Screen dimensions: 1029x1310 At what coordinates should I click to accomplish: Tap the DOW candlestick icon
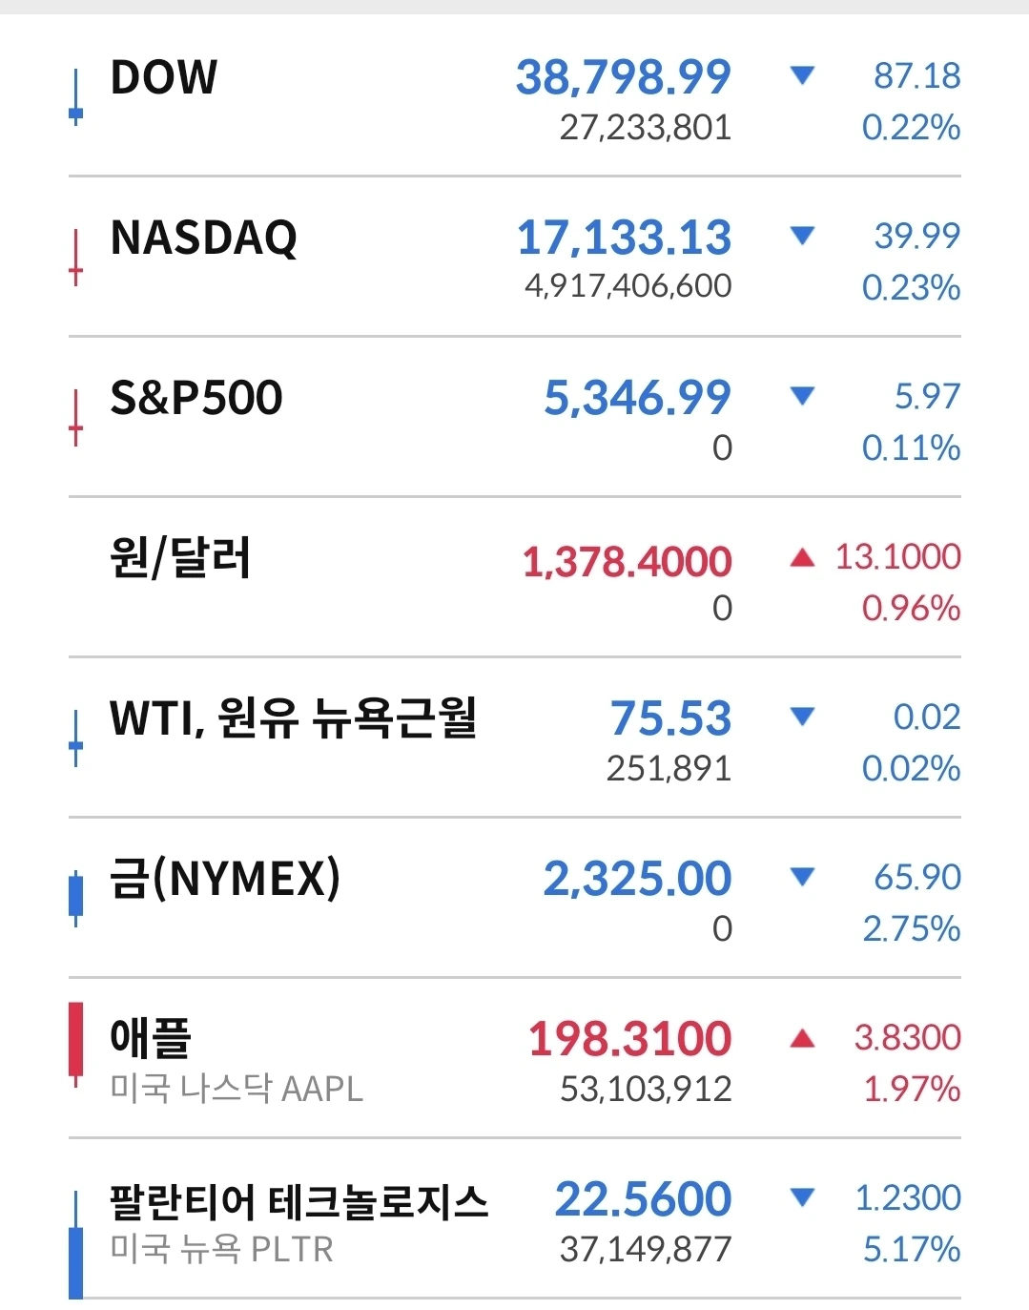76,96
